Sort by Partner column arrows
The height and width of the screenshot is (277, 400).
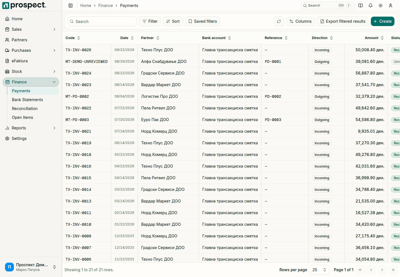click(x=158, y=38)
